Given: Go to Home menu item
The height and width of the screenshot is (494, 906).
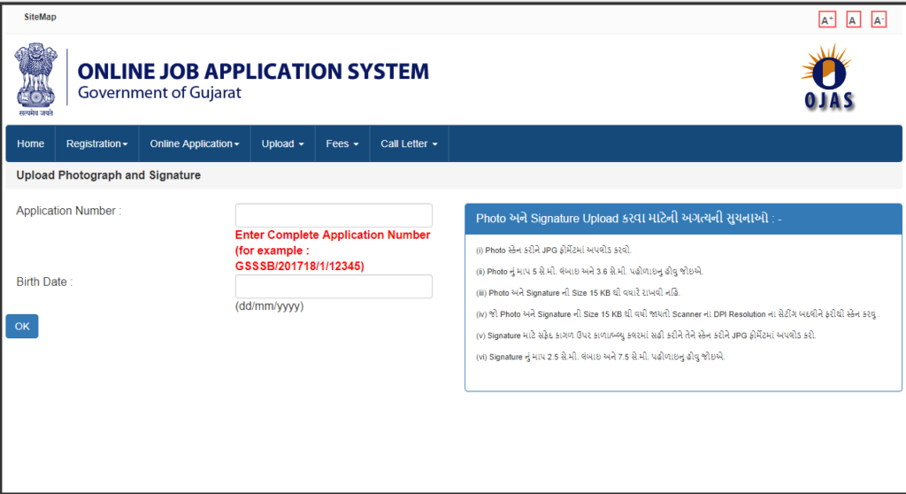Looking at the screenshot, I should 31,143.
